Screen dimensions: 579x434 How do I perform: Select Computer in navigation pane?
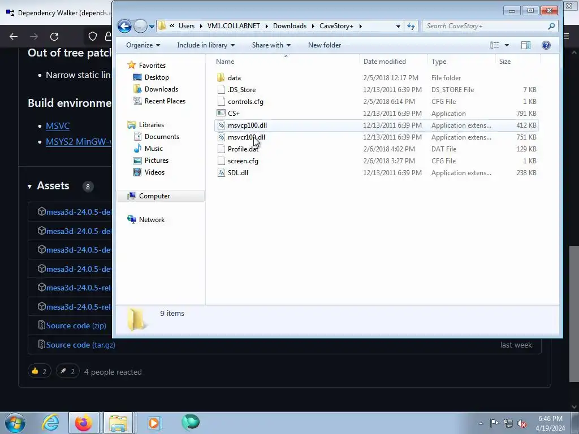tap(161, 196)
